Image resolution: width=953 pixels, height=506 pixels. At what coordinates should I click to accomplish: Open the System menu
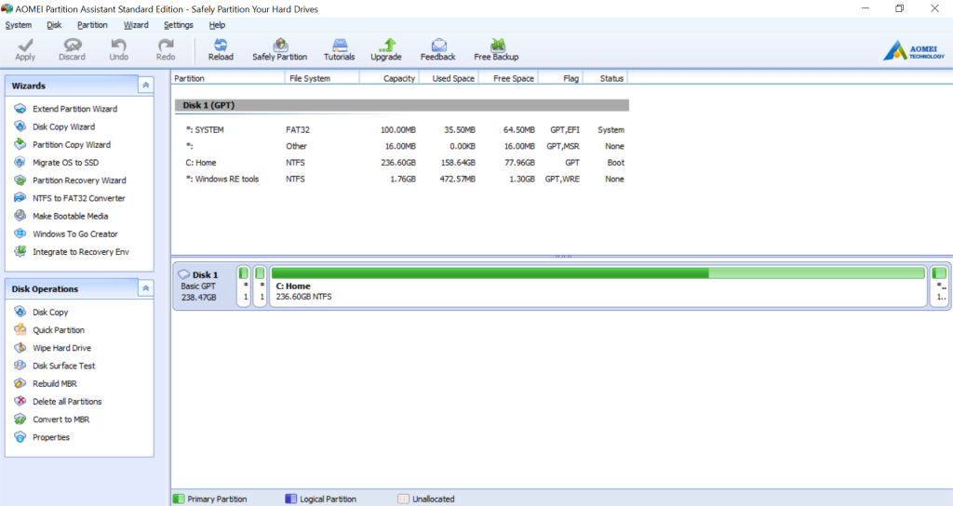tap(19, 25)
